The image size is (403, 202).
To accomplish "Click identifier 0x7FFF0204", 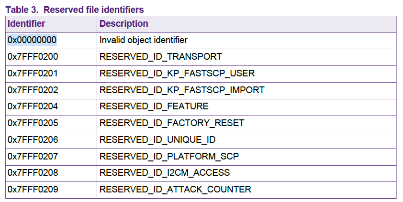I will pyautogui.click(x=33, y=106).
